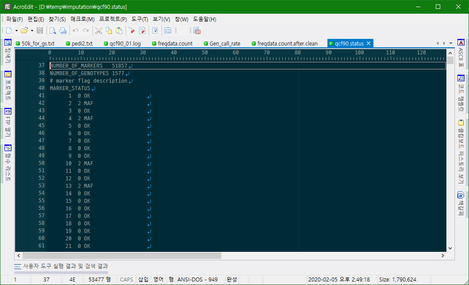Open the 도구(T) menu
Image resolution: width=469 pixels, height=285 pixels.
tap(140, 19)
